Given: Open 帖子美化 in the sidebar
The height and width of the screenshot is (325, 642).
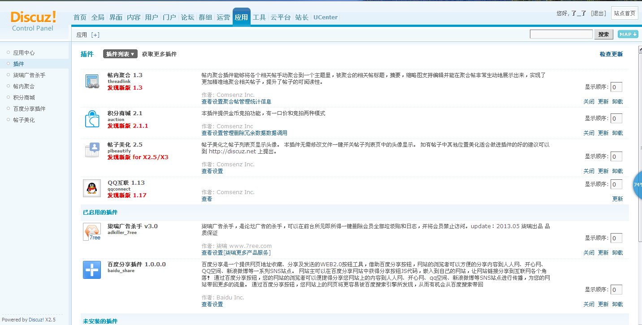Looking at the screenshot, I should [x=24, y=120].
